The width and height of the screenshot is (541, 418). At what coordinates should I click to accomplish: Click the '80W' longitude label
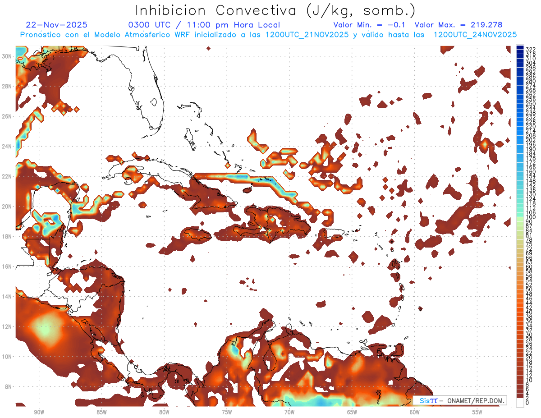(164, 412)
